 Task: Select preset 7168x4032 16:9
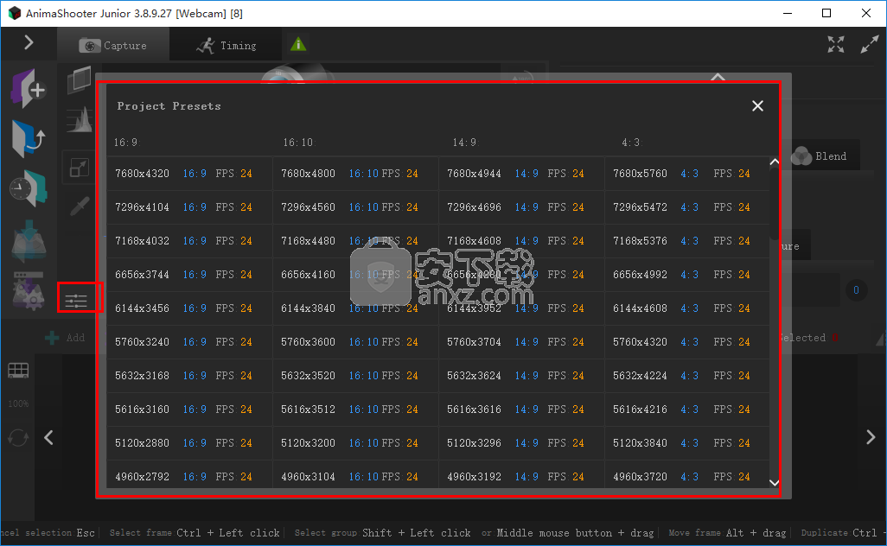point(189,241)
